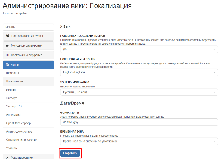Select Локализация in the sidebar
This screenshot has width=221, height=159.
pyautogui.click(x=29, y=81)
